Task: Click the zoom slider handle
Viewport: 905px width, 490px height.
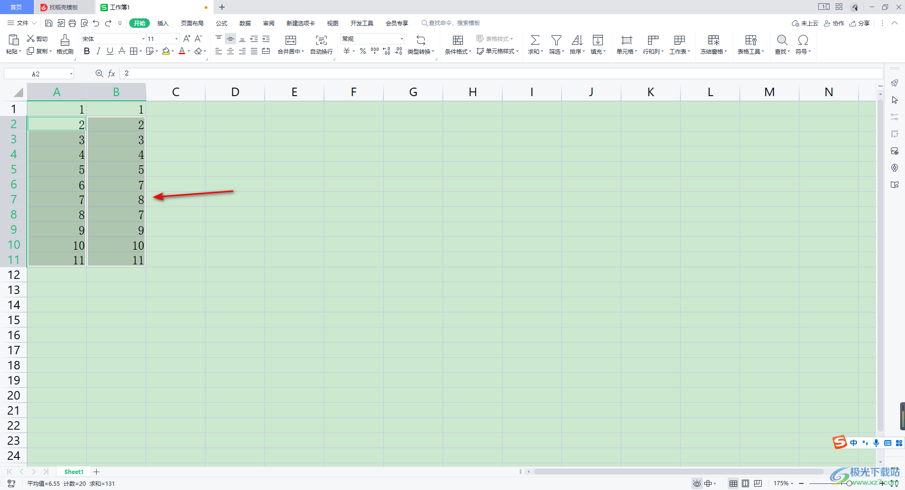Action: (849, 483)
